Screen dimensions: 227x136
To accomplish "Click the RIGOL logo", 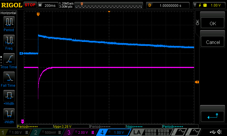I will pos(12,5).
